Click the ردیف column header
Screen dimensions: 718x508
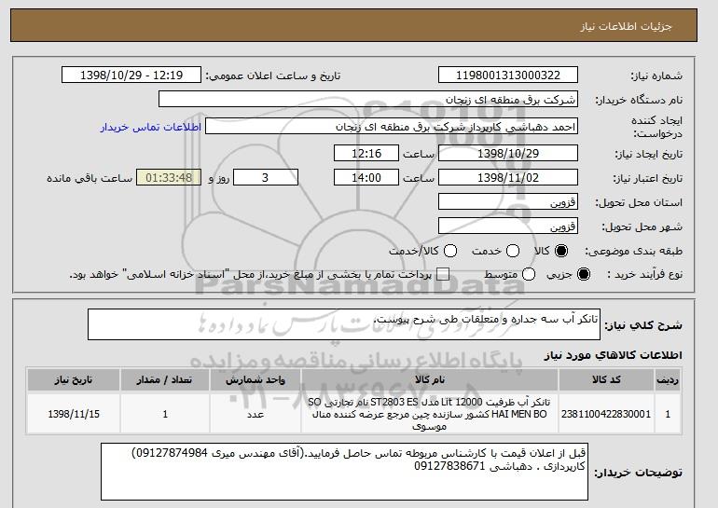668,380
